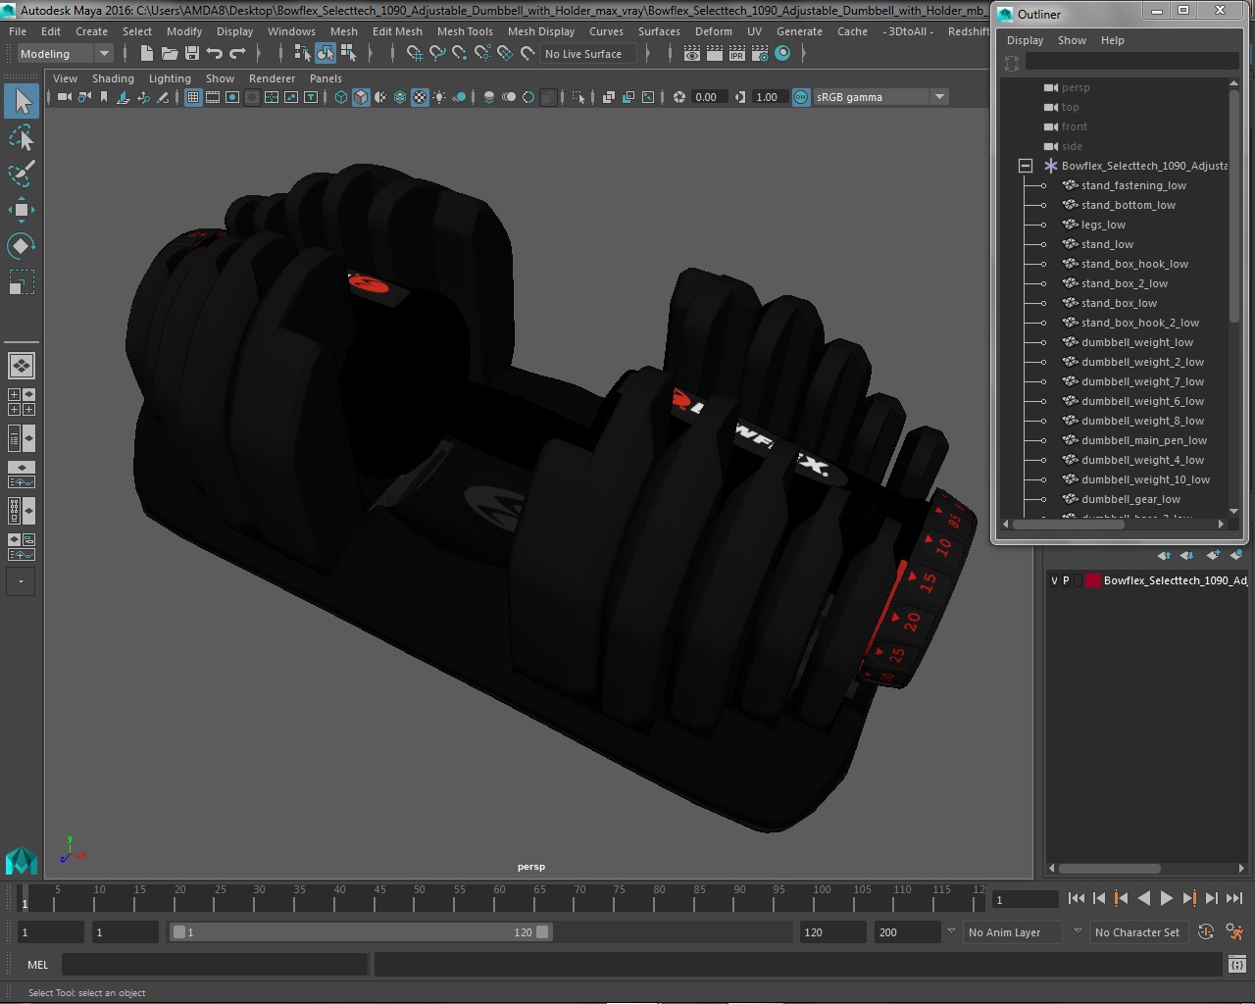
Task: Click the playback range slider bar
Action: [x=361, y=932]
